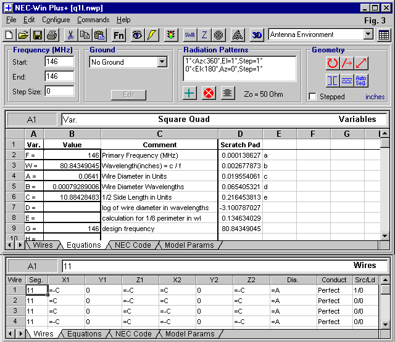The image size is (395, 342).
Task: Open the SWR plot icon
Action: click(189, 35)
